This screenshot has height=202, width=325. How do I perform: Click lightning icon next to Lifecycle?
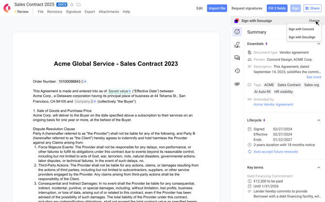[264, 120]
